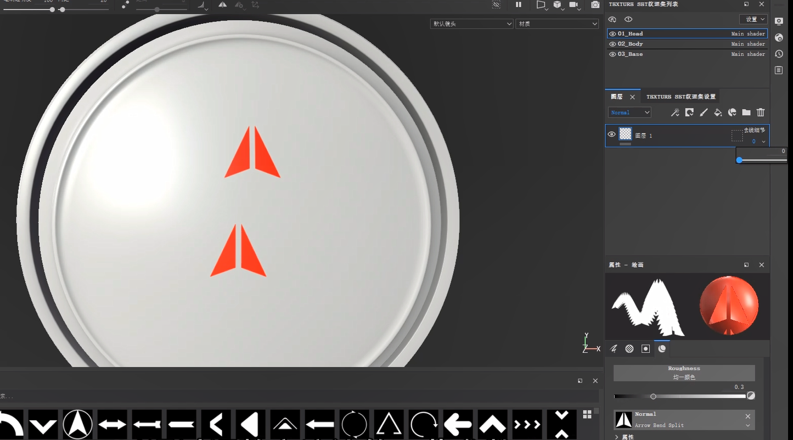Toggle visibility of the 03_Base texture set
The height and width of the screenshot is (440, 793).
click(612, 54)
